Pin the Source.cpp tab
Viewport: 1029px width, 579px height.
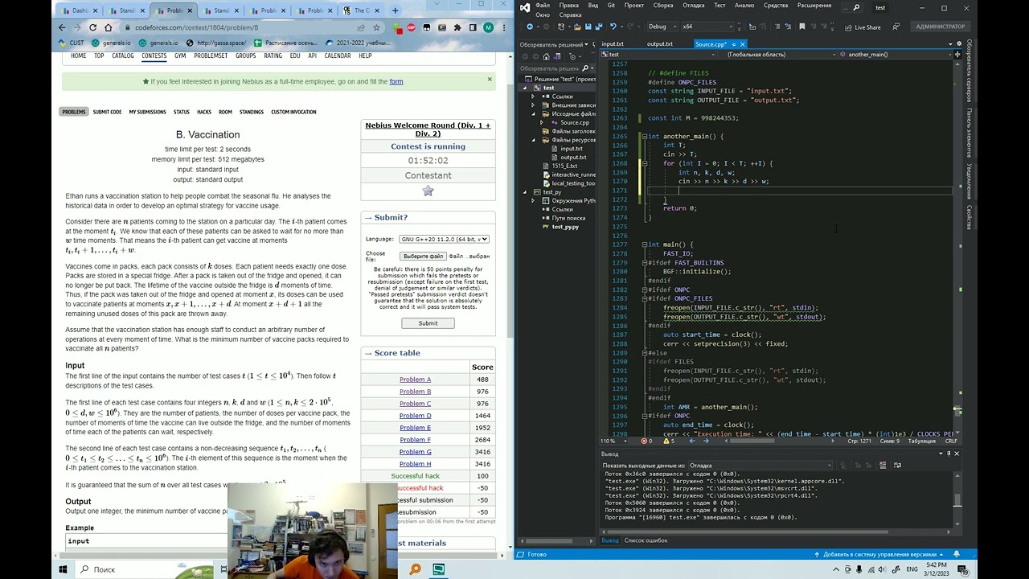tap(733, 44)
